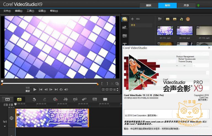212x136 pixels.
Task: Switch to the 捕获 (Capture) tab
Action: (149, 6)
